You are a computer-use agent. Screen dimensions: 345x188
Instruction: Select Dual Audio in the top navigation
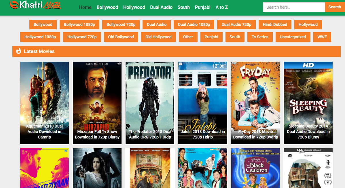[x=161, y=7]
